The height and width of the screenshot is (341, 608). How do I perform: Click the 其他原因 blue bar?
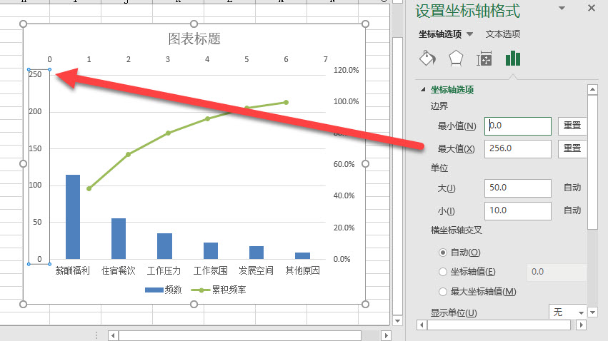coord(302,256)
